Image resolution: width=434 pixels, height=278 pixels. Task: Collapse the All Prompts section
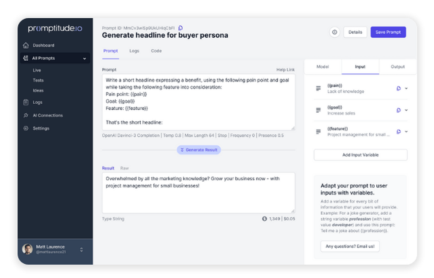85,58
